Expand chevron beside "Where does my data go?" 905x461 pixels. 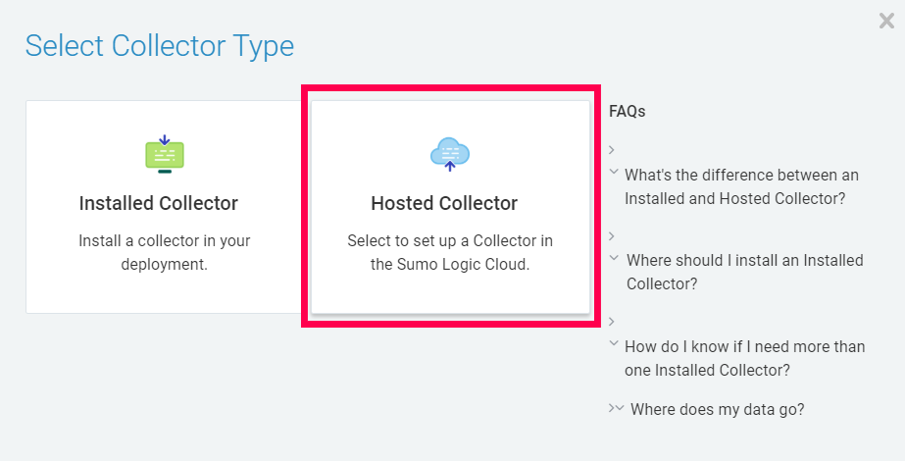[616, 408]
